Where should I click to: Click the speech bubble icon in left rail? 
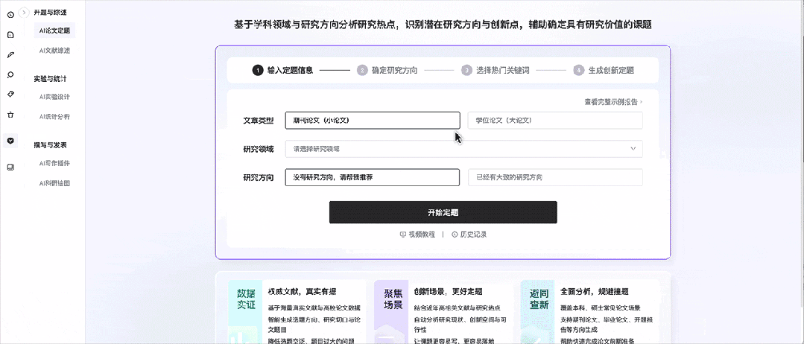pos(10,75)
